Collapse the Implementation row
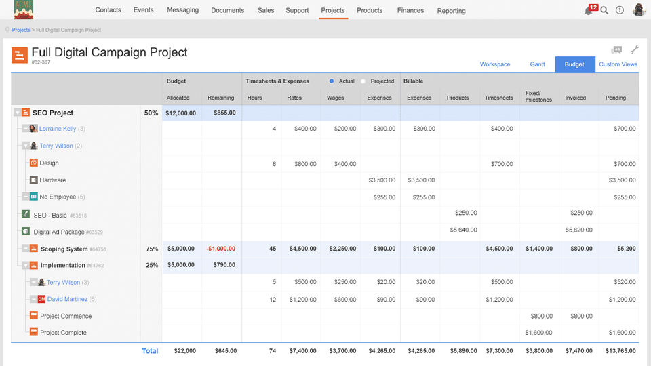This screenshot has height=366, width=651. [x=25, y=266]
